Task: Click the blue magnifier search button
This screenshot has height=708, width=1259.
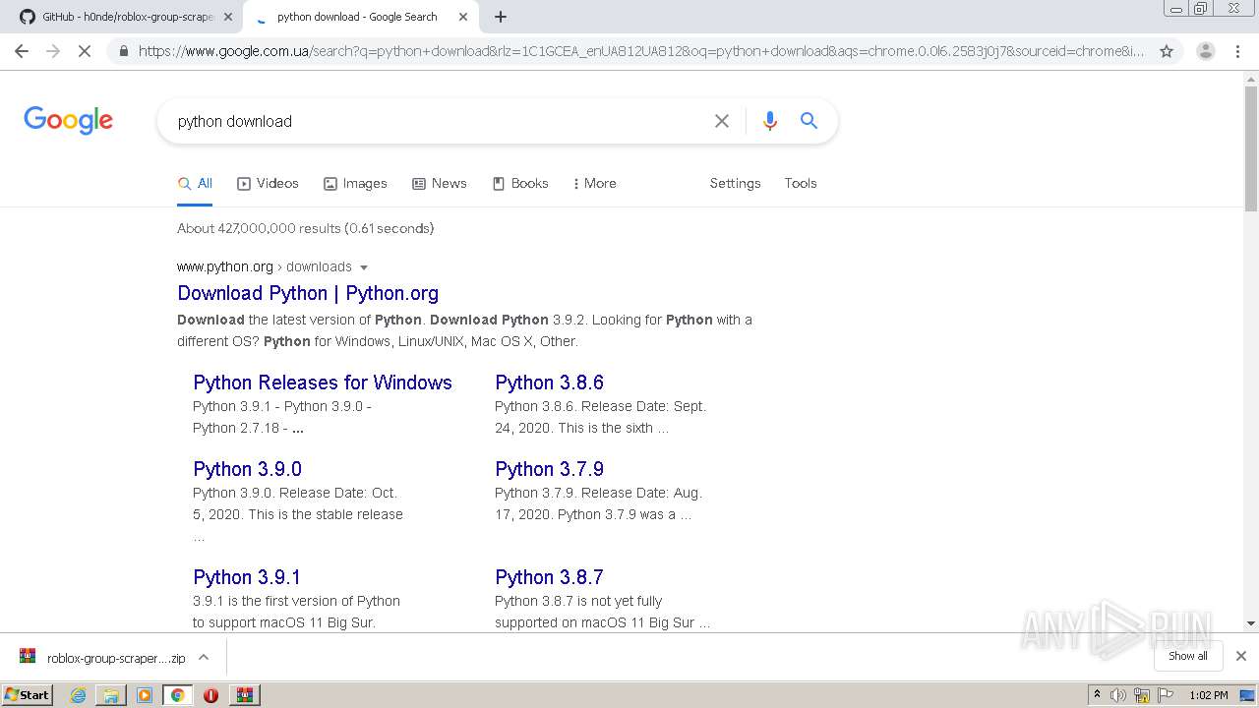Action: click(809, 121)
